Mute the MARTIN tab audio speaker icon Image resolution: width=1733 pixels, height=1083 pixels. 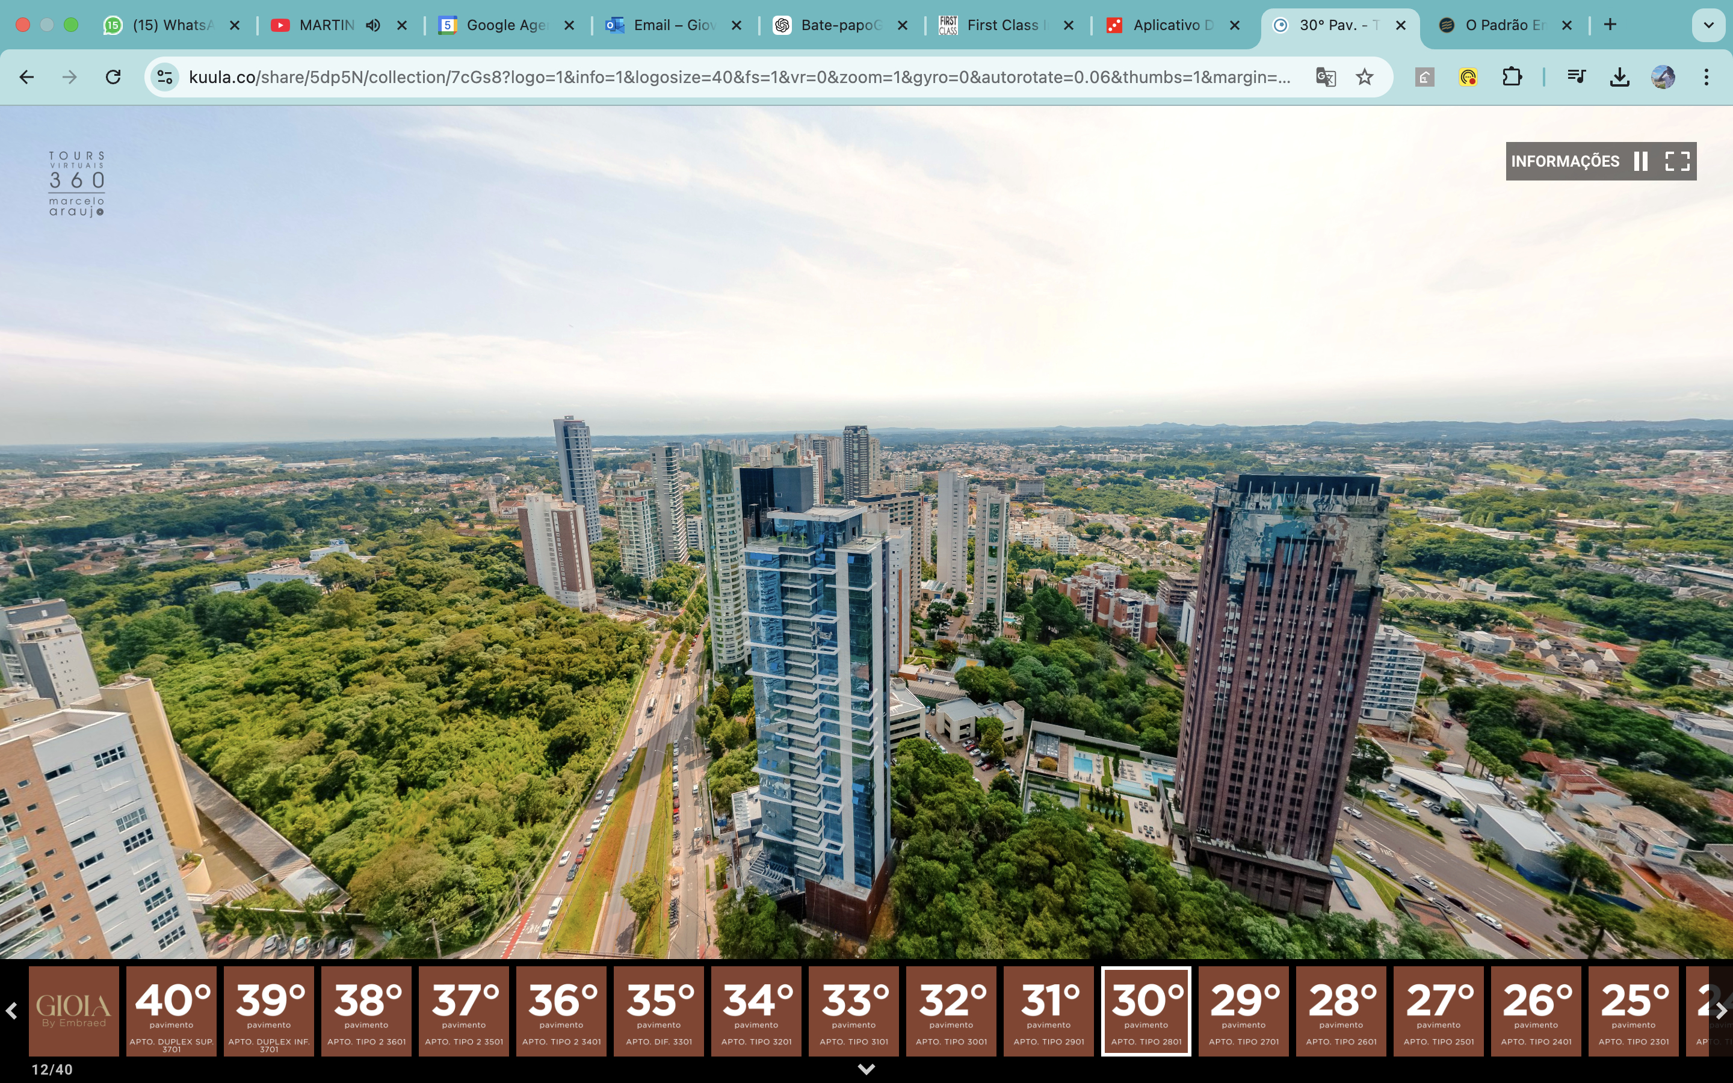pos(373,25)
